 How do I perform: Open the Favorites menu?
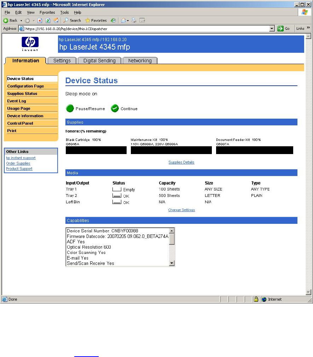point(47,12)
